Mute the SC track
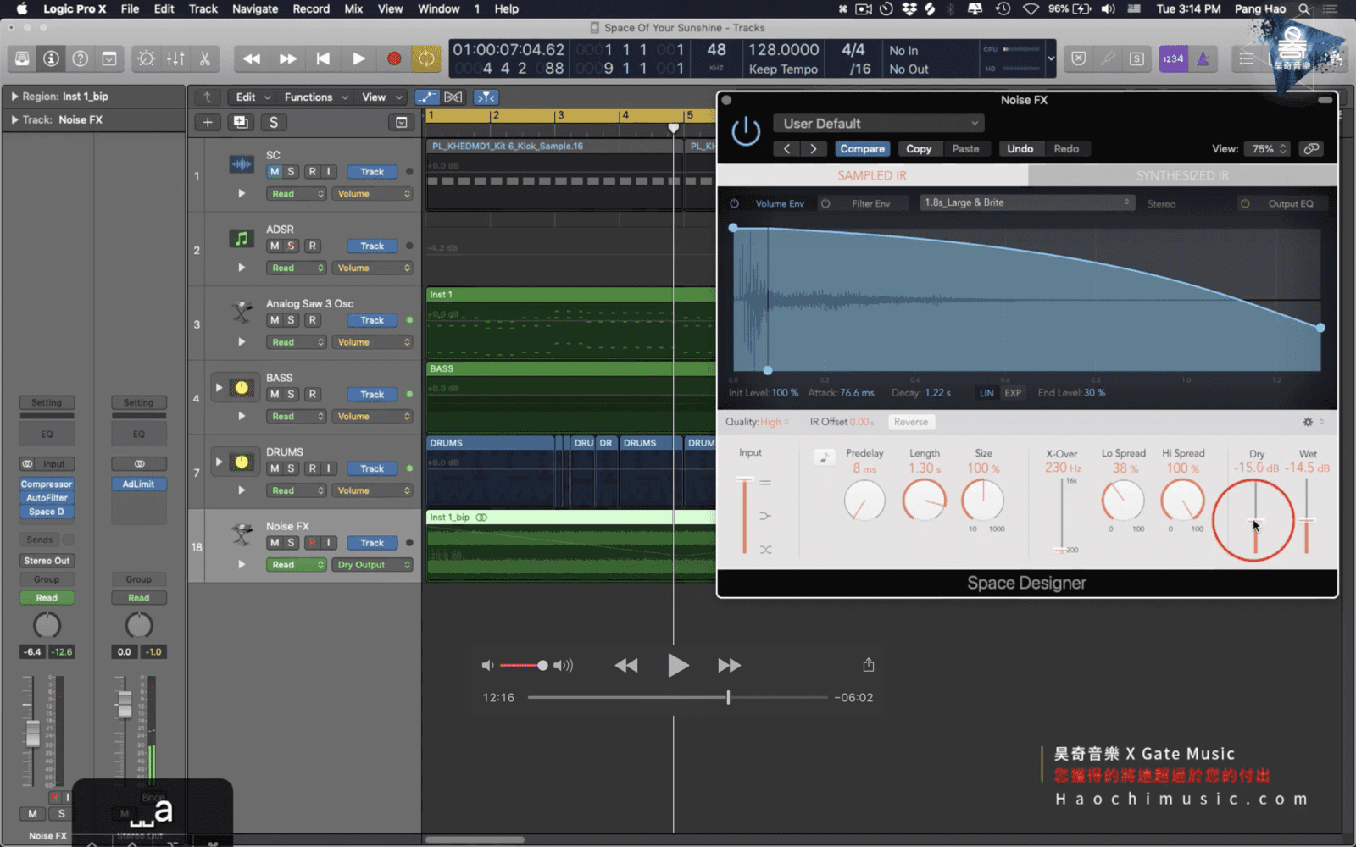This screenshot has width=1356, height=847. pos(275,171)
